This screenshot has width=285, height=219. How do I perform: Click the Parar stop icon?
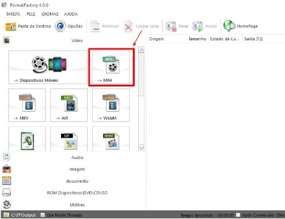(x=171, y=26)
